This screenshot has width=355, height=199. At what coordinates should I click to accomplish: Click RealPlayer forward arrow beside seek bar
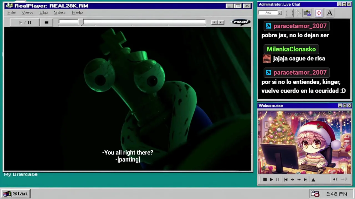[221, 22]
